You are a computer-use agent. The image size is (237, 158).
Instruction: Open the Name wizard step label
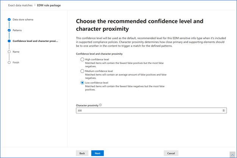click(16, 52)
